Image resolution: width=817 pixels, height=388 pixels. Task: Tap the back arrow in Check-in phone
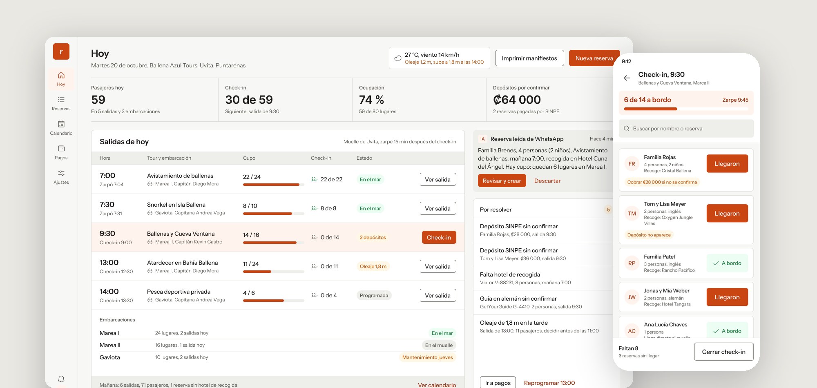[x=627, y=78]
